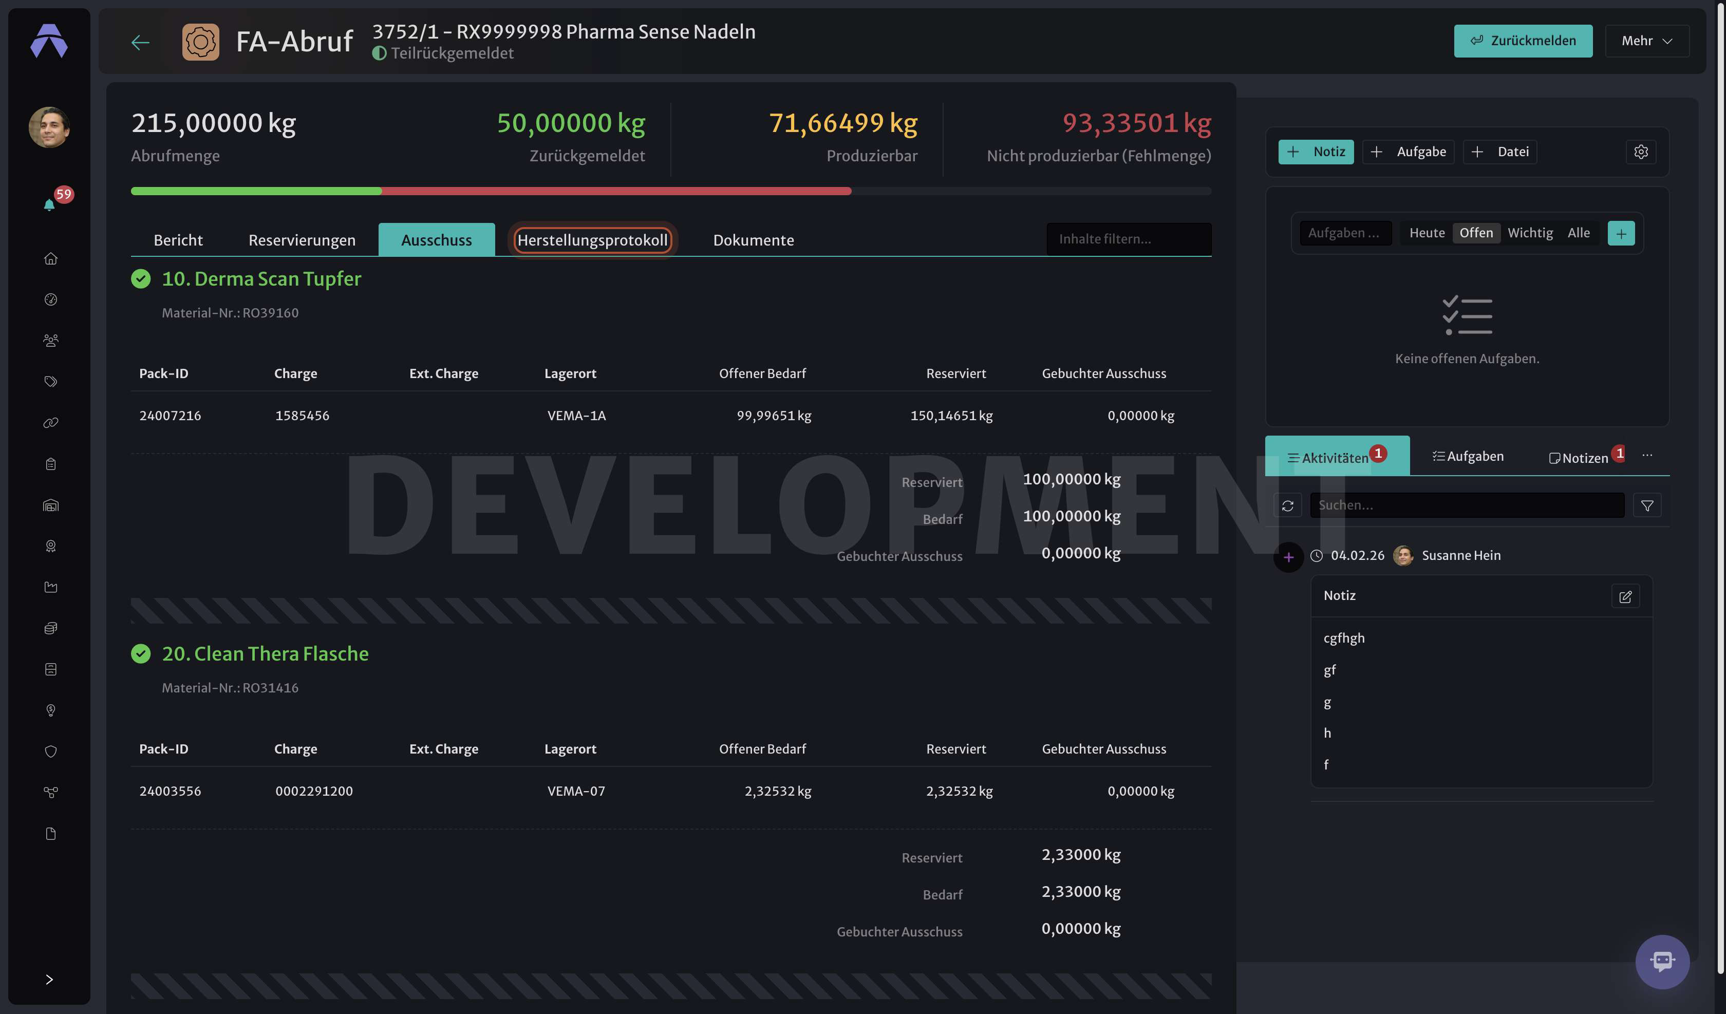This screenshot has width=1726, height=1014.
Task: Go back with the left arrow
Action: pos(140,43)
